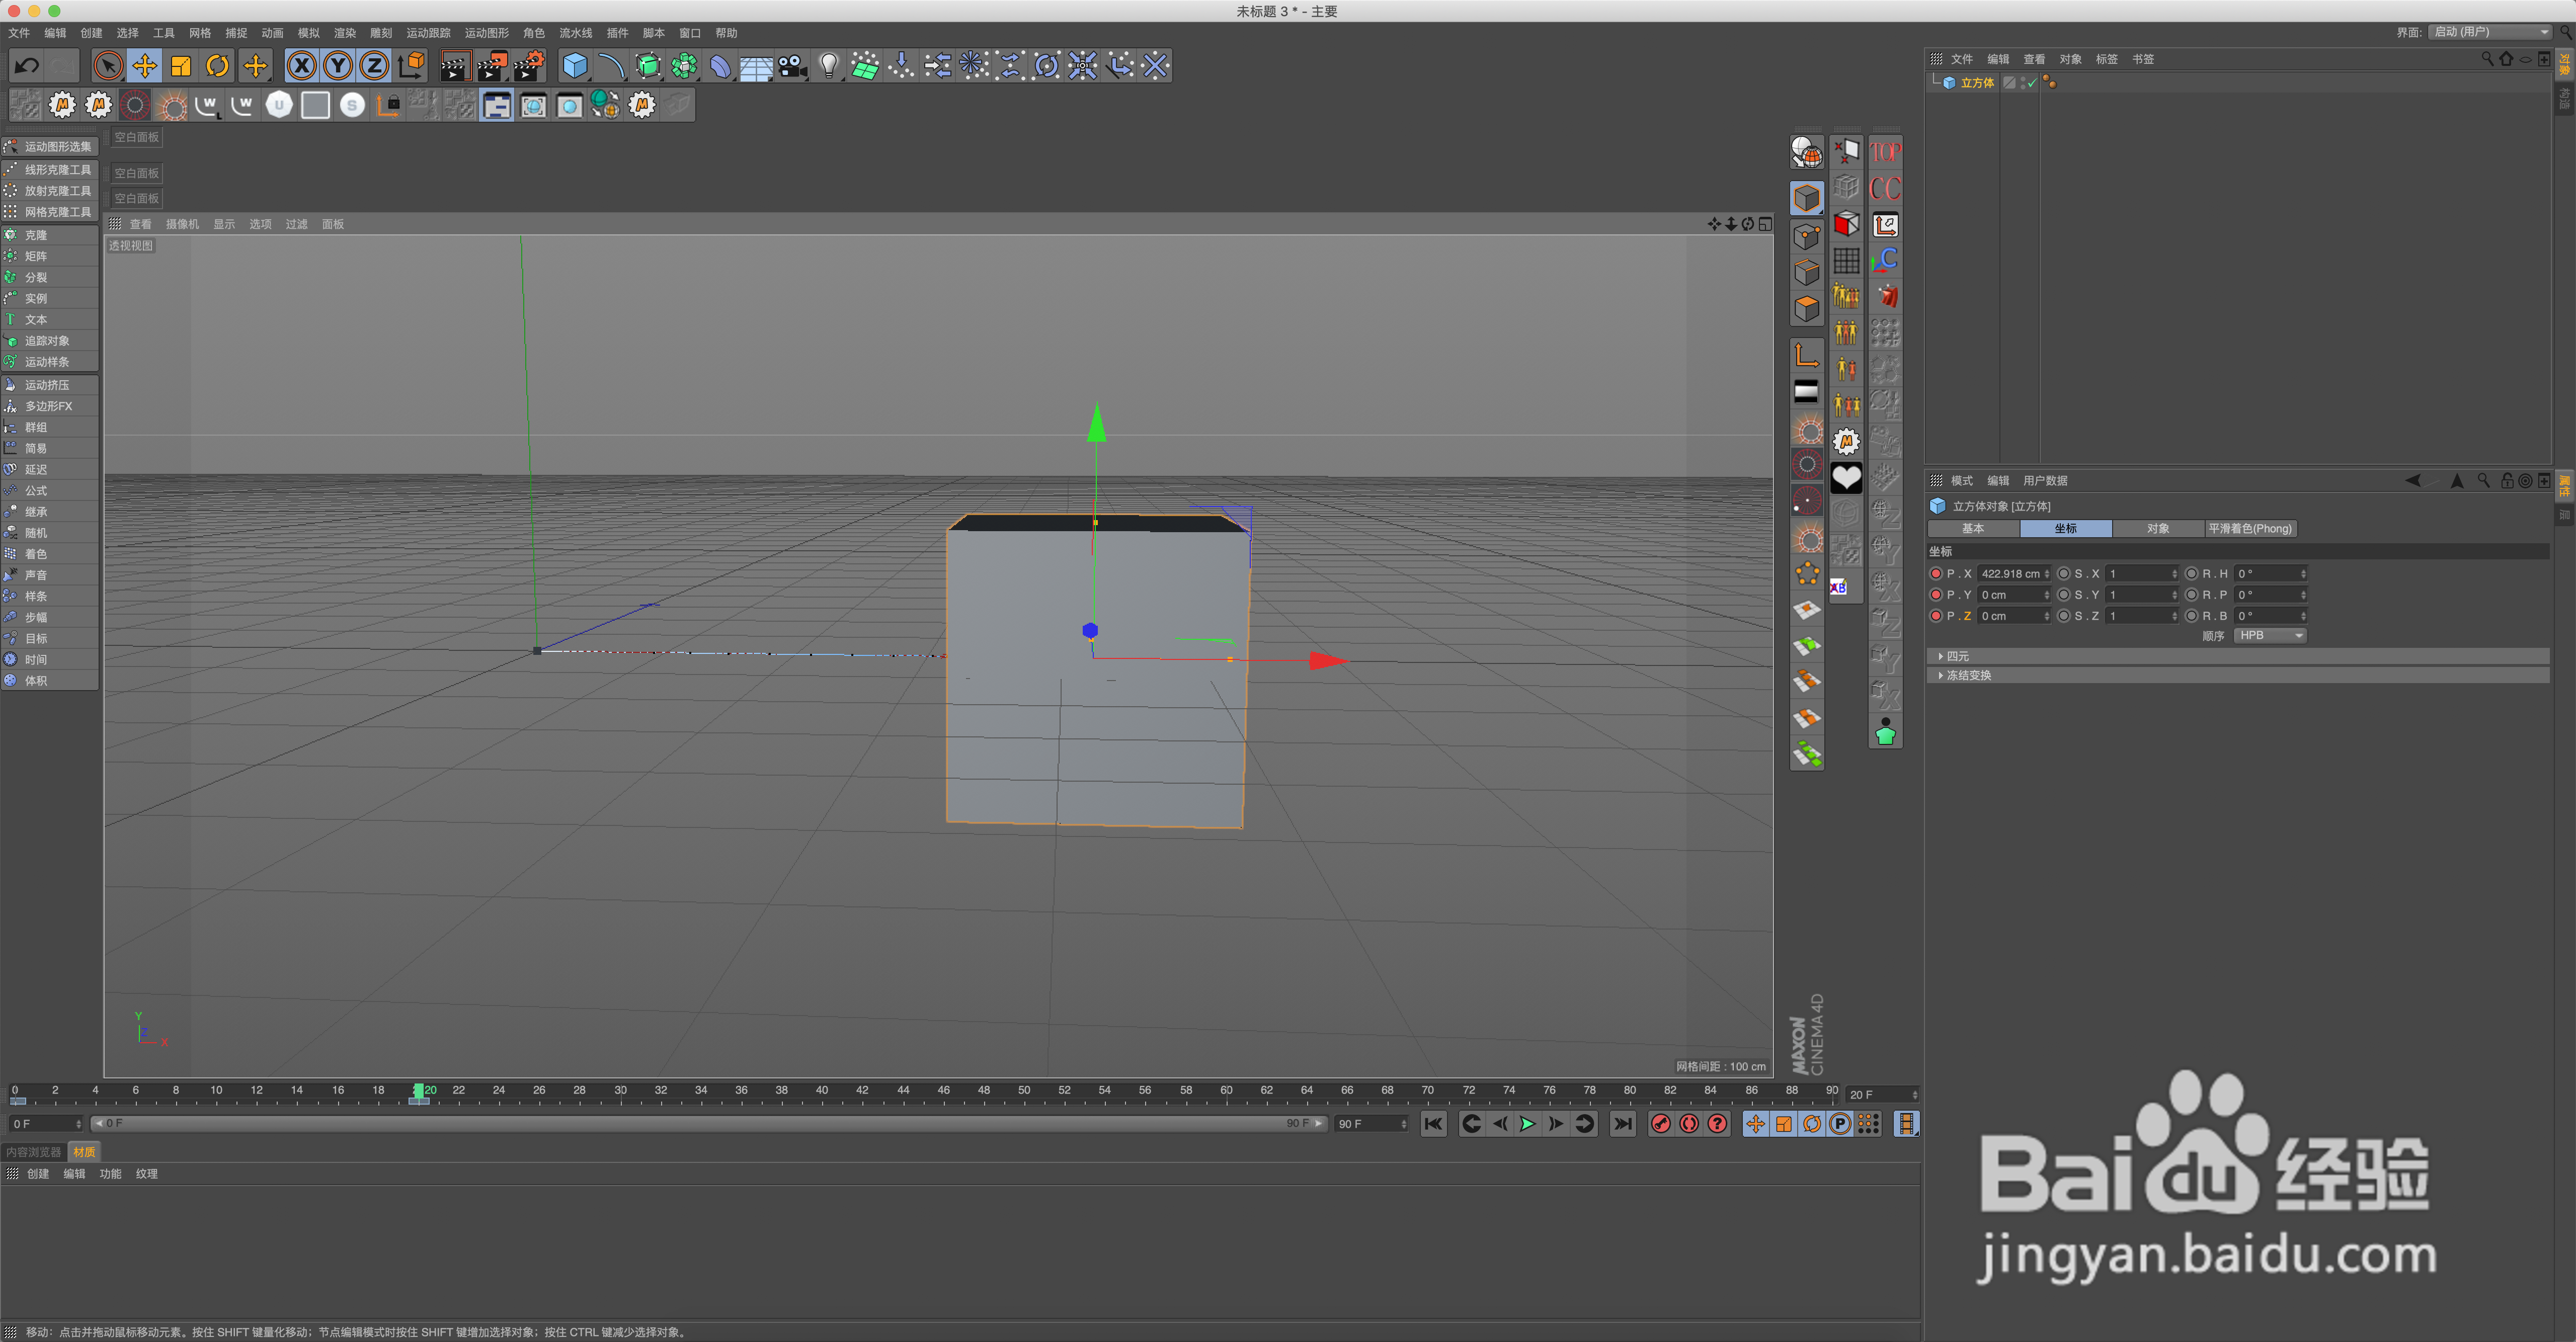The width and height of the screenshot is (2576, 1342).
Task: Add a Light object from toolbar
Action: click(828, 66)
